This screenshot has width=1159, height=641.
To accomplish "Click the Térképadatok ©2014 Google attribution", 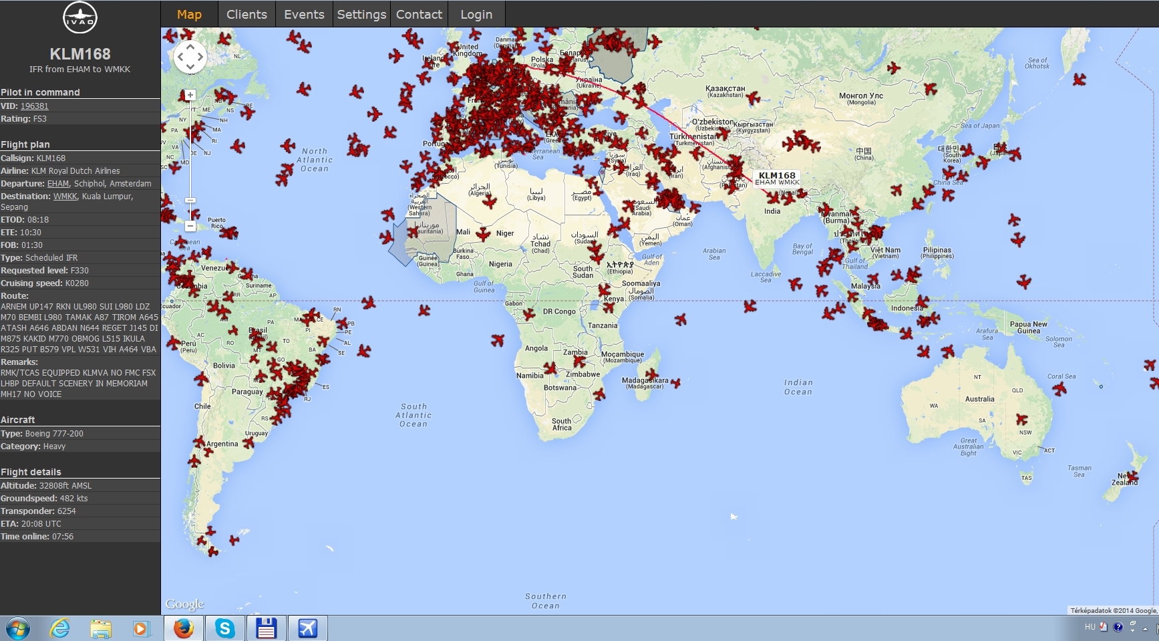I will (1113, 610).
